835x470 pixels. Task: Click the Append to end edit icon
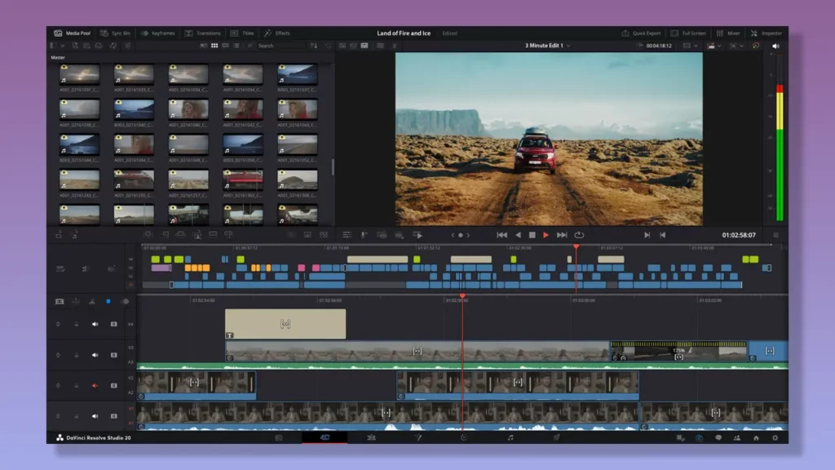point(165,234)
